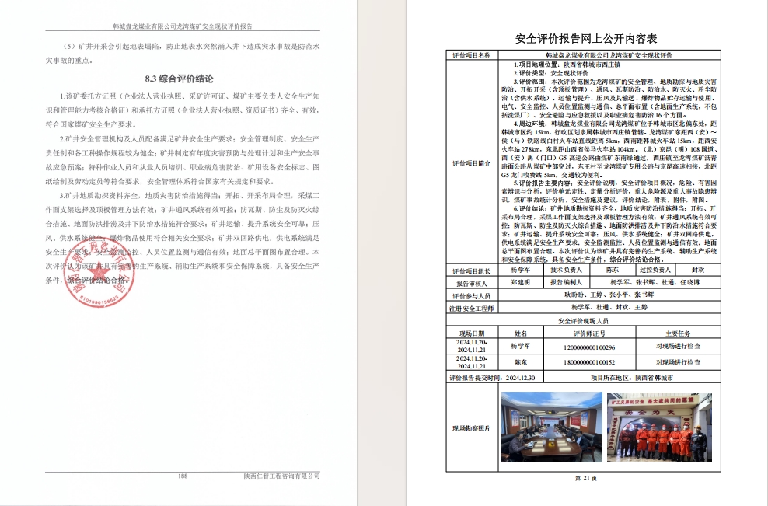Click the "过控负责人" label cell
This screenshot has height=506, width=768.
click(x=655, y=270)
